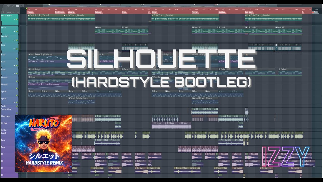323x182 pixels.
Task: Select the Pads track header
Action: tap(9, 71)
